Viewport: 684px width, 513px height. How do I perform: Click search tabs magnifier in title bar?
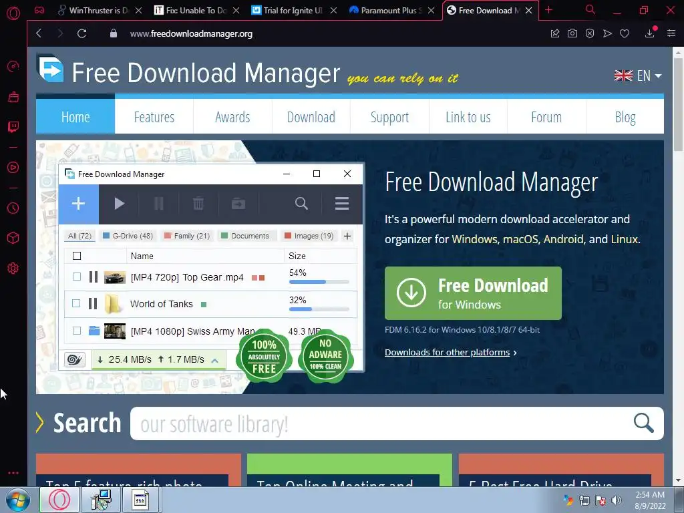point(590,9)
